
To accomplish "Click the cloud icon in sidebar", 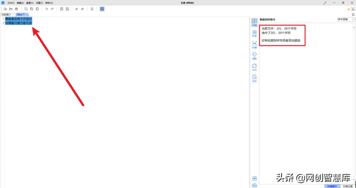I will (254, 185).
